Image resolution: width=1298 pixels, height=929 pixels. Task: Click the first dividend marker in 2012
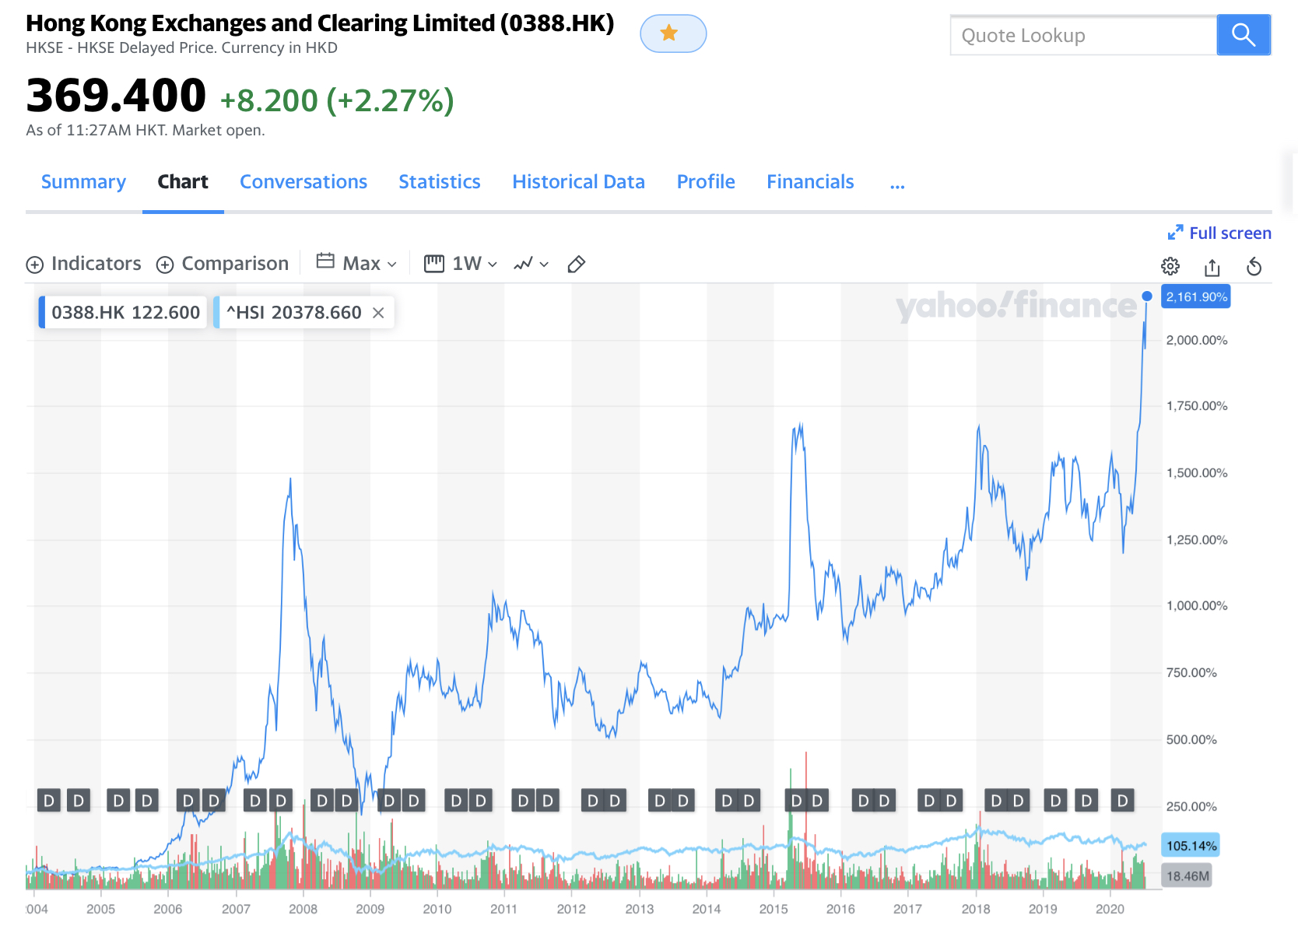(x=593, y=801)
